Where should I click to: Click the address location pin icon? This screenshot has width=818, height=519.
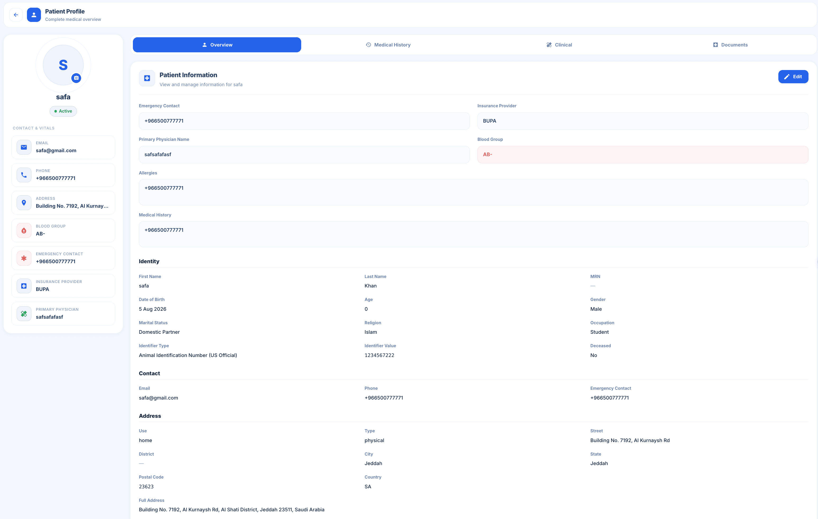point(24,203)
